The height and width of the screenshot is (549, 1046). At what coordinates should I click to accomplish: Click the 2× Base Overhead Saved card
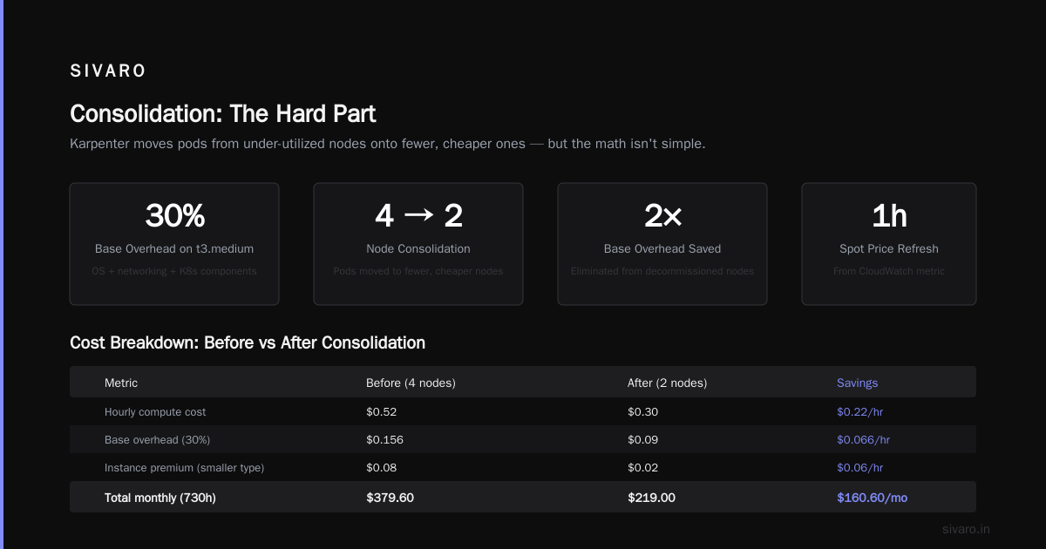(x=662, y=244)
